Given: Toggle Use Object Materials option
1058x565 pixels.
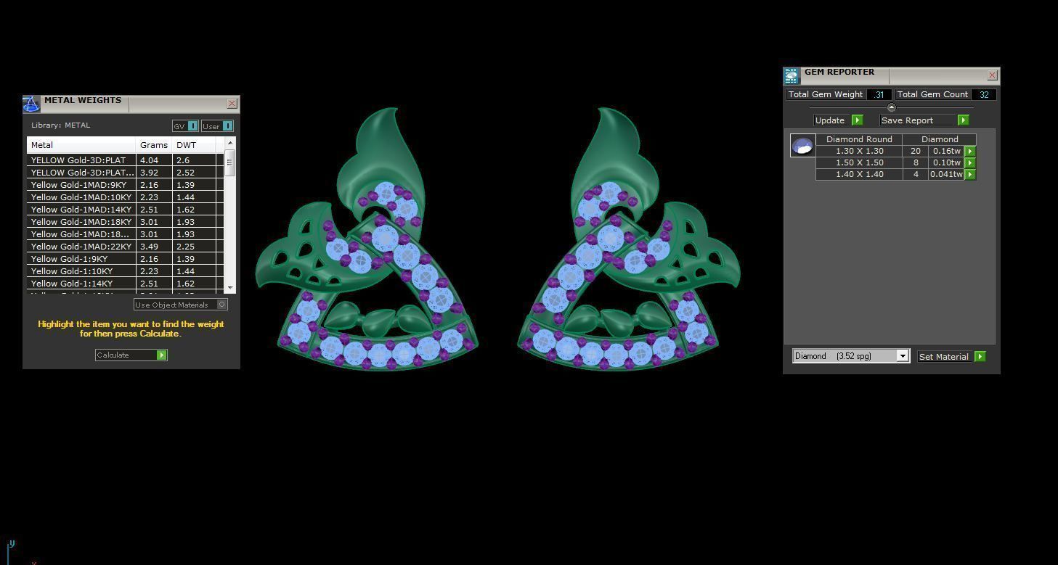Looking at the screenshot, I should [x=181, y=305].
